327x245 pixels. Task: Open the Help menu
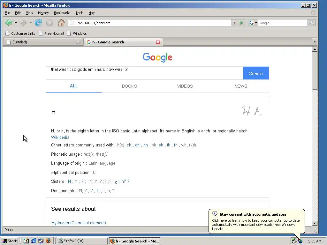click(92, 13)
